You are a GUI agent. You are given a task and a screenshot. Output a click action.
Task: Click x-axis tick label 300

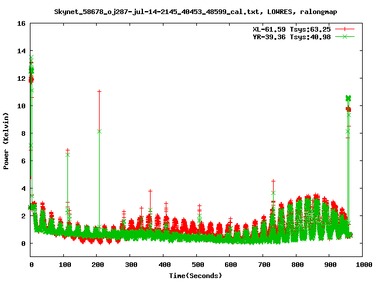click(131, 265)
